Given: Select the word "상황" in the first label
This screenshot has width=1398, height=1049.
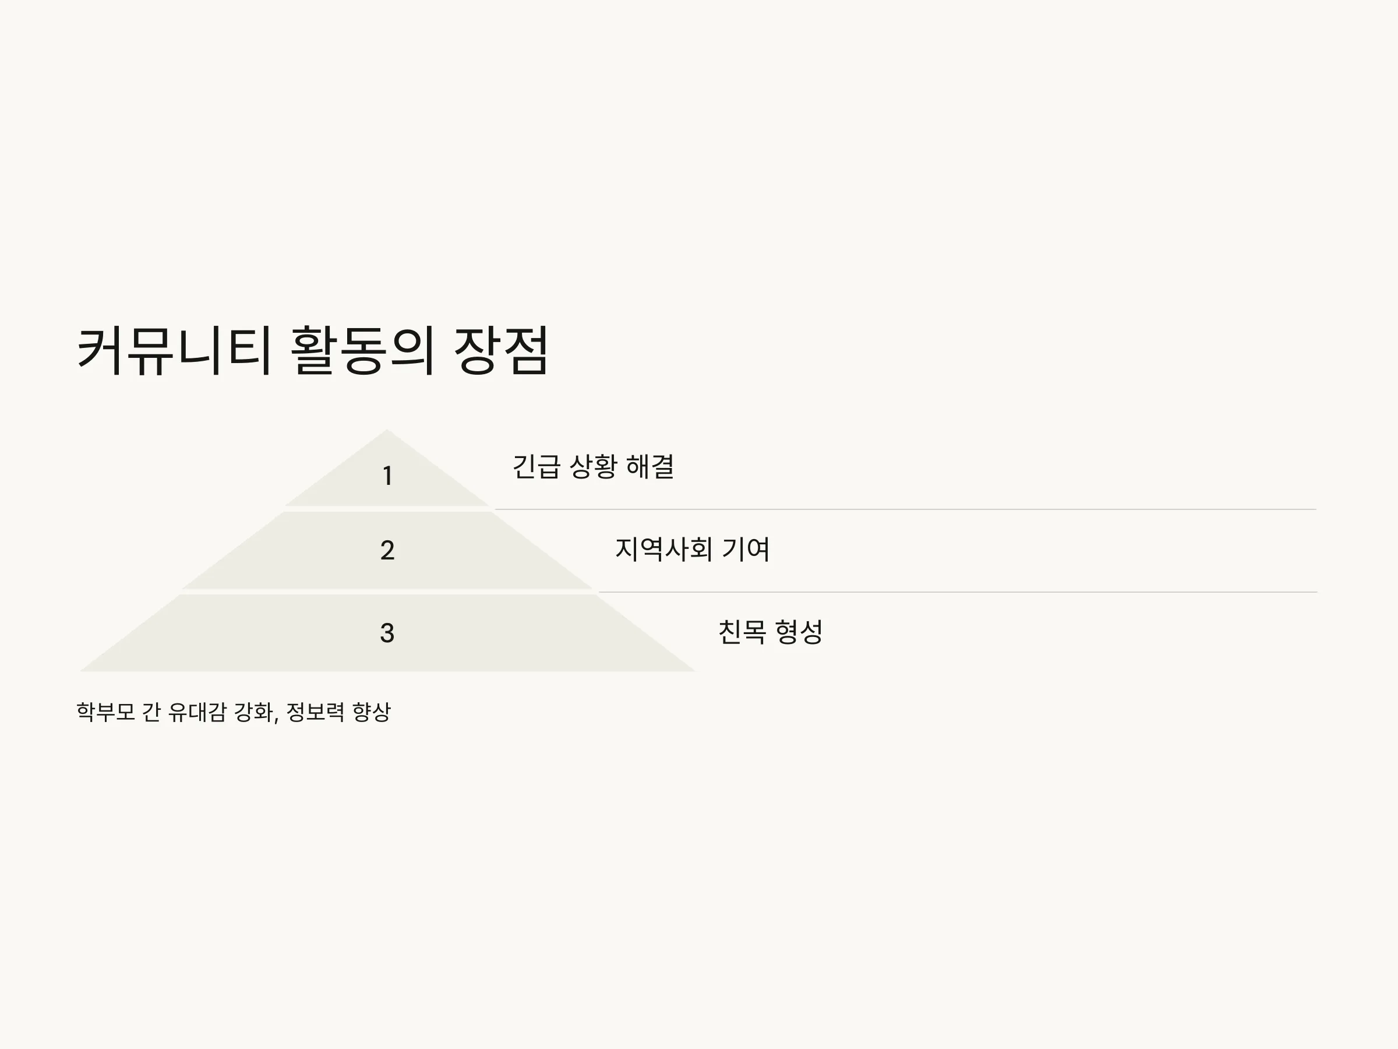Looking at the screenshot, I should pos(593,467).
